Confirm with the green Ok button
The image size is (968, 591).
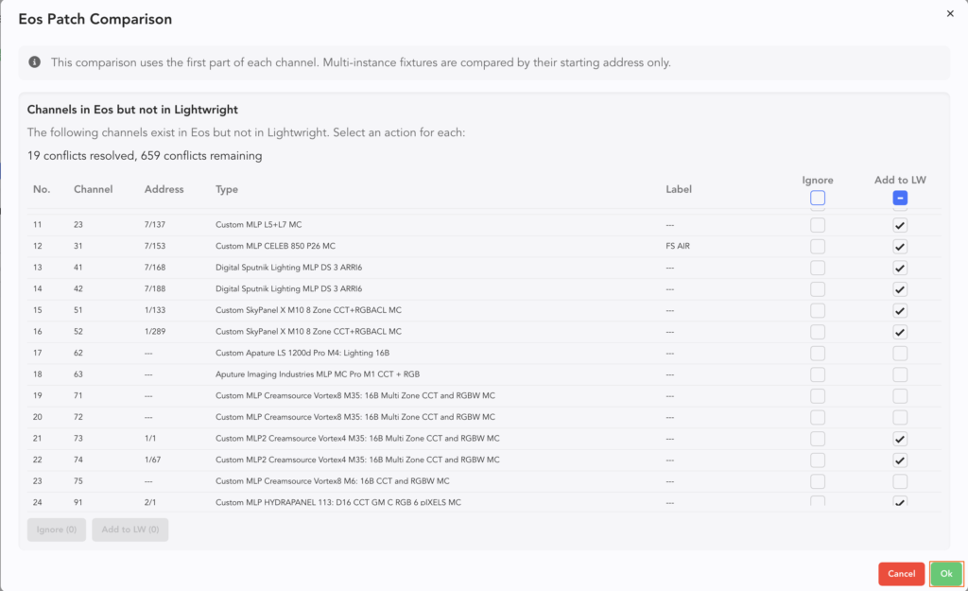coord(946,574)
